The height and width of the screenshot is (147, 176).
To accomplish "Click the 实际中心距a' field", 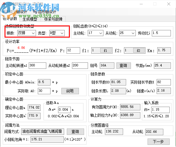I will click(34, 116).
